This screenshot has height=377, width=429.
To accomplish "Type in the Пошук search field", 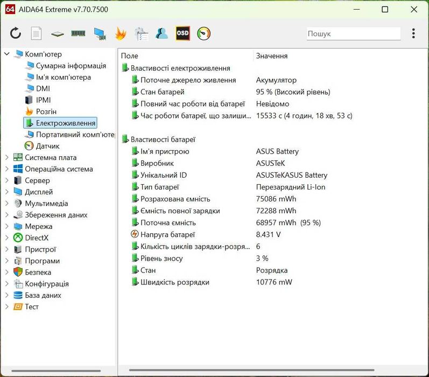I will pos(353,33).
